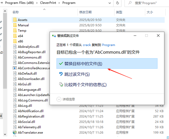Click the AbAnalytics.dll file icon
This screenshot has height=139, width=169.
click(15, 47)
